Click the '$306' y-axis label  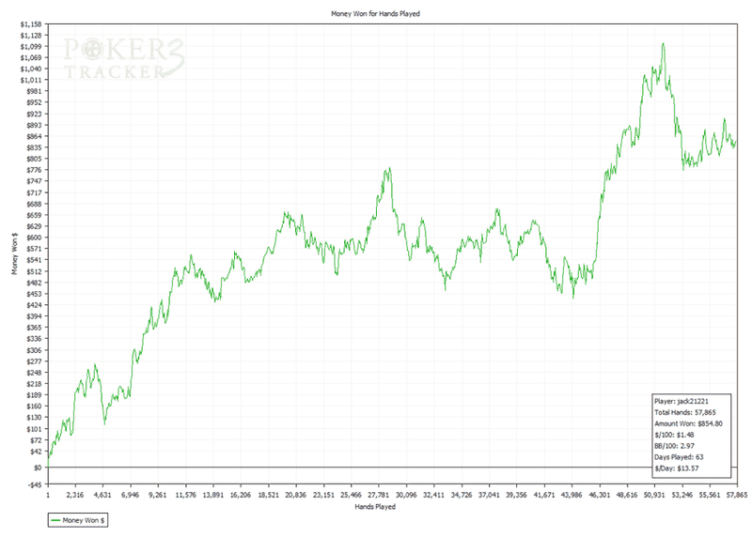(34, 350)
